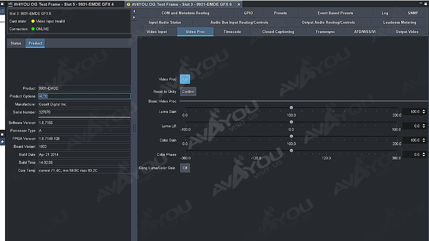The height and width of the screenshot is (241, 429).
Task: Select the Product tab in left panel
Action: click(x=35, y=43)
